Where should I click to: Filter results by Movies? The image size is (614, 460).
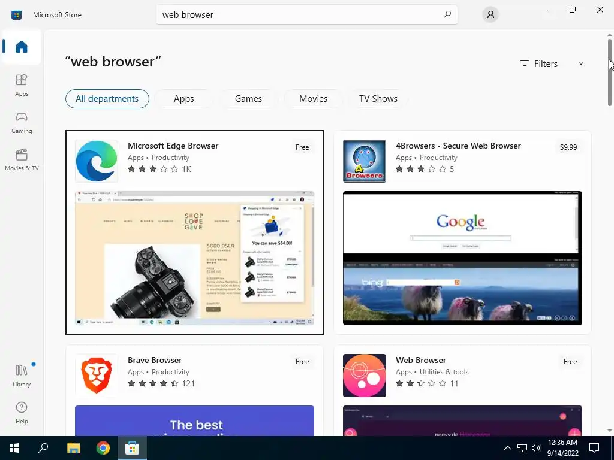313,99
